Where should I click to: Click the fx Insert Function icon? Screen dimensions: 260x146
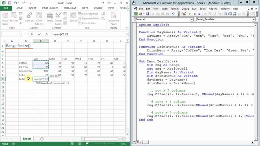click(x=46, y=34)
